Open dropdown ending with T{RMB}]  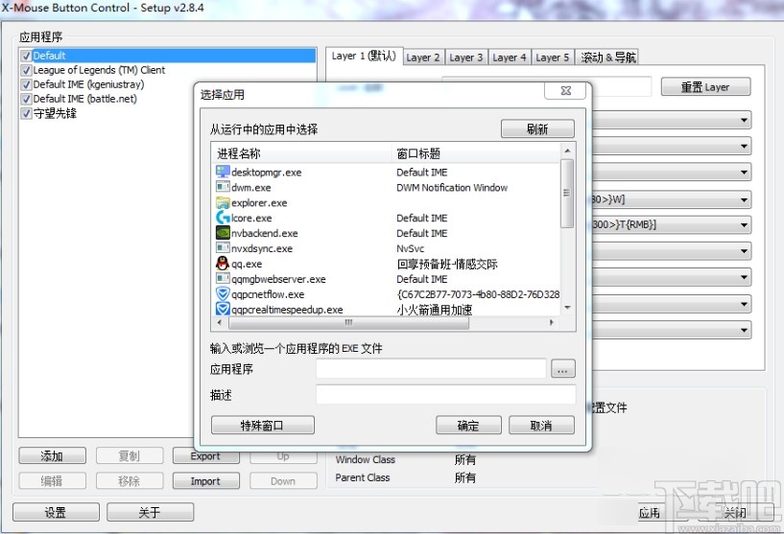pos(744,225)
